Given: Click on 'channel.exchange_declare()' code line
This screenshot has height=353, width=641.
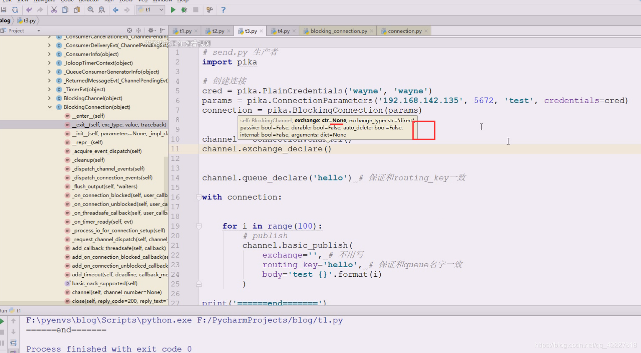Looking at the screenshot, I should 267,149.
